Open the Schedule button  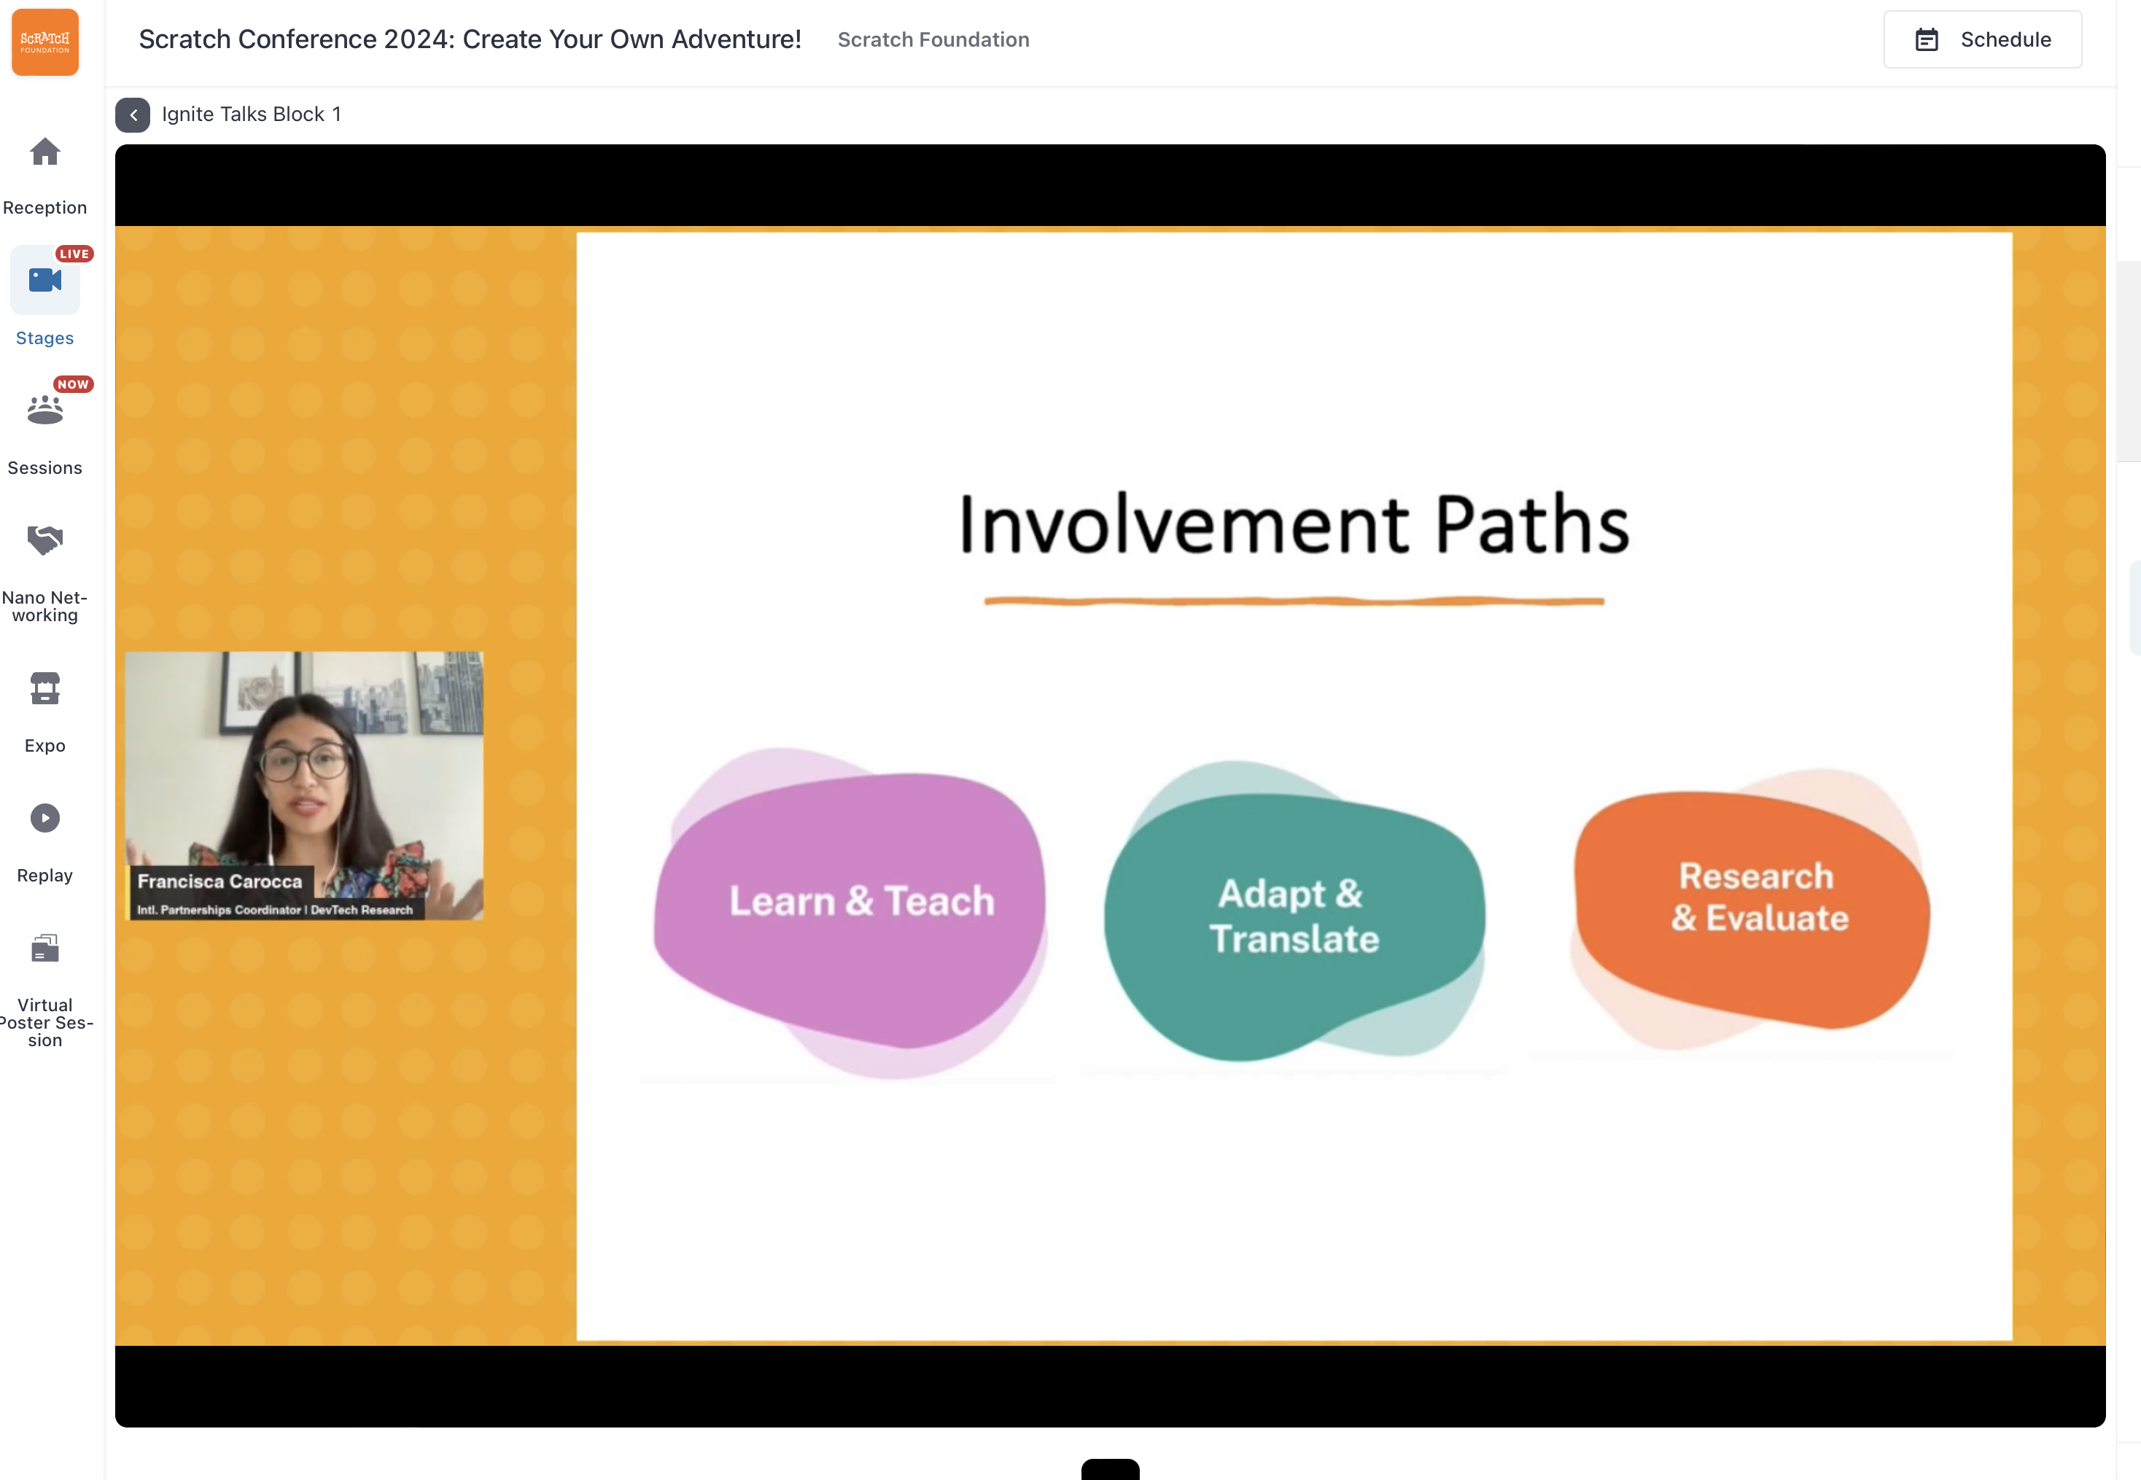[x=1983, y=40]
